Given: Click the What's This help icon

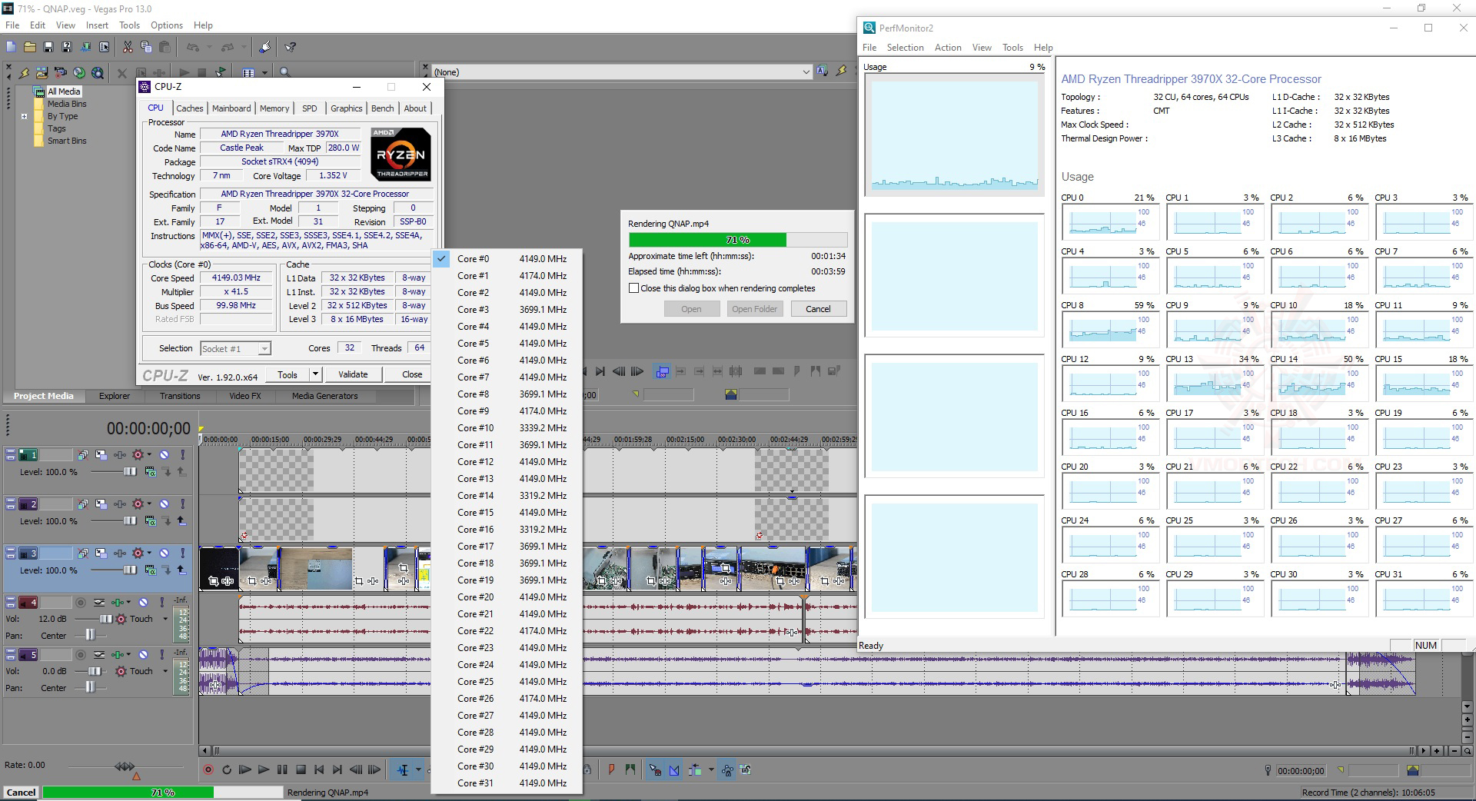Looking at the screenshot, I should [x=291, y=47].
